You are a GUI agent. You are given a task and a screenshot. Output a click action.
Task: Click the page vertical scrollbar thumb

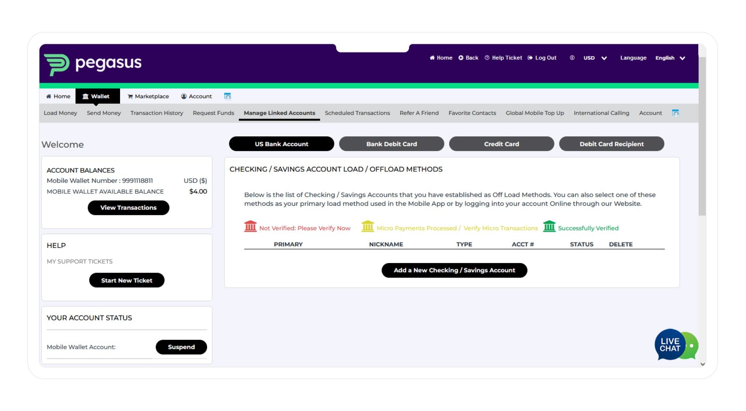(702, 136)
